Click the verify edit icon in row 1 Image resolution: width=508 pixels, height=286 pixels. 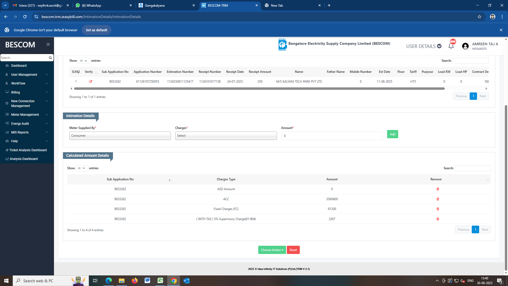[90, 82]
